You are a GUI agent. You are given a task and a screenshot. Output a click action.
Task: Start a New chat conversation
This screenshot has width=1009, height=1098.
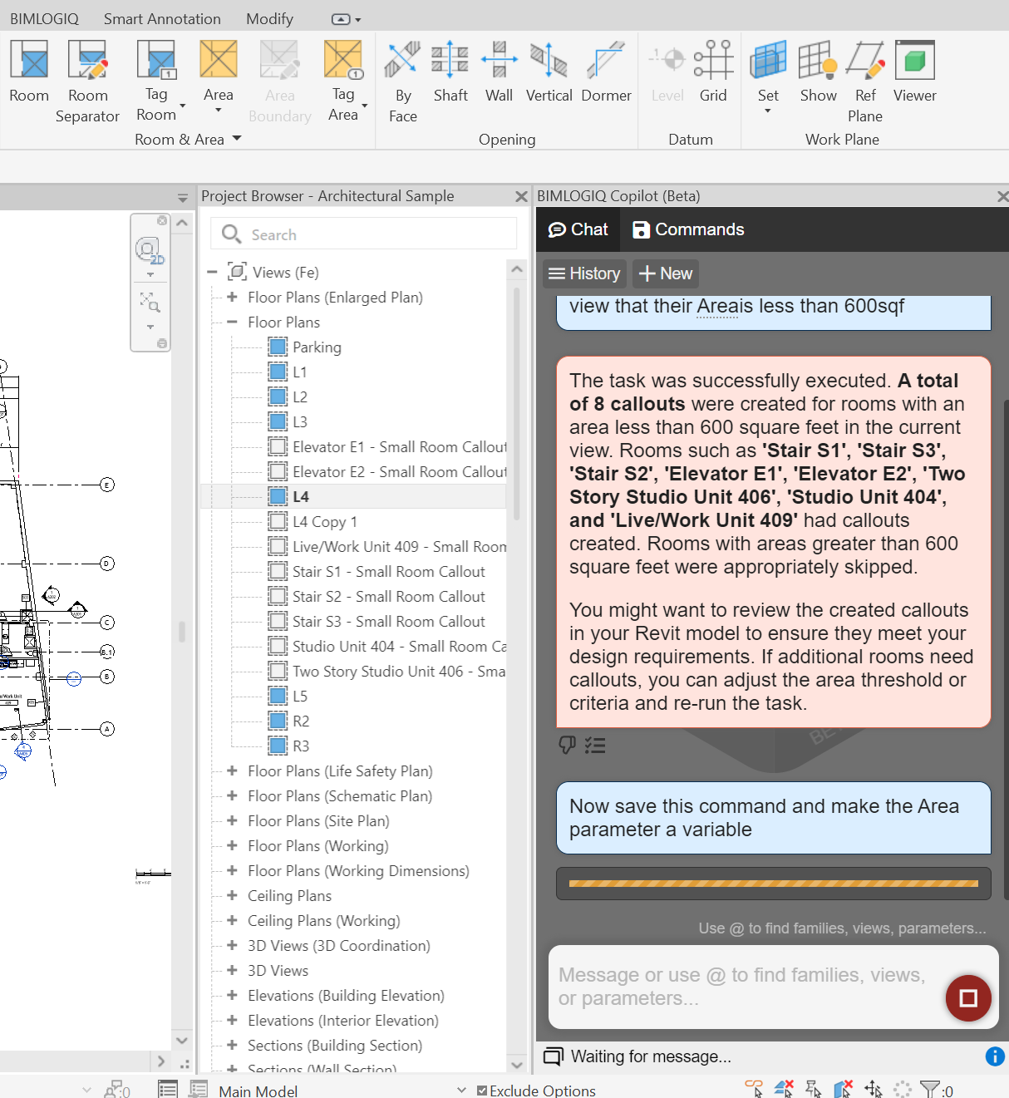666,273
